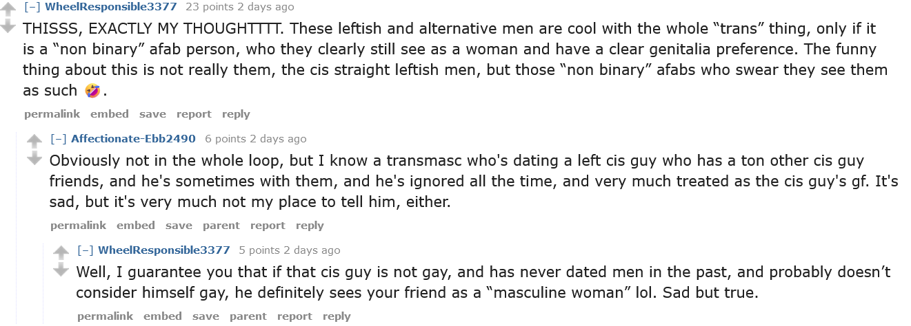Reply to the 23 points comment
The width and height of the screenshot is (911, 326).
pos(236,114)
